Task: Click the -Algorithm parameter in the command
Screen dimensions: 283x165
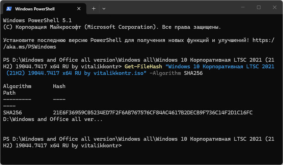Action: 165,73
